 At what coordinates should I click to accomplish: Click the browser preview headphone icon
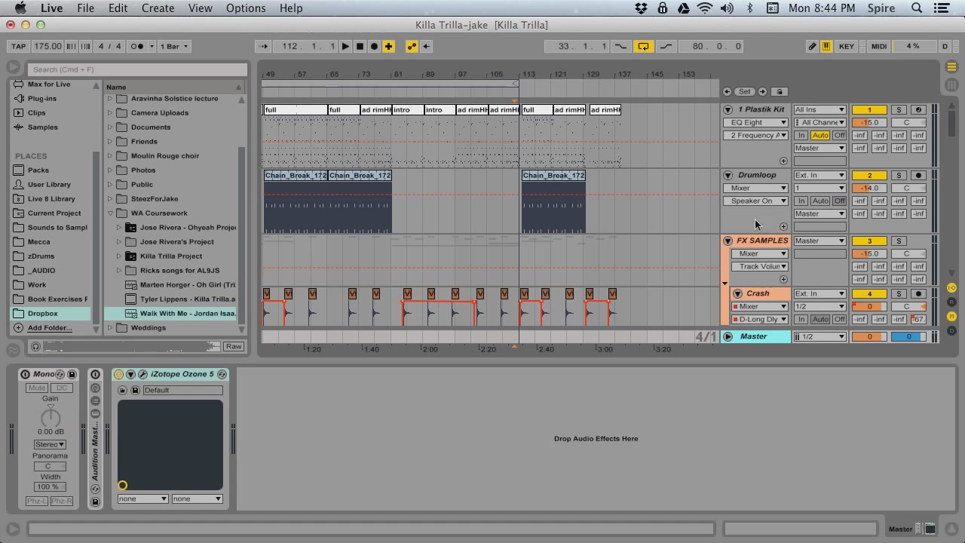tap(35, 346)
